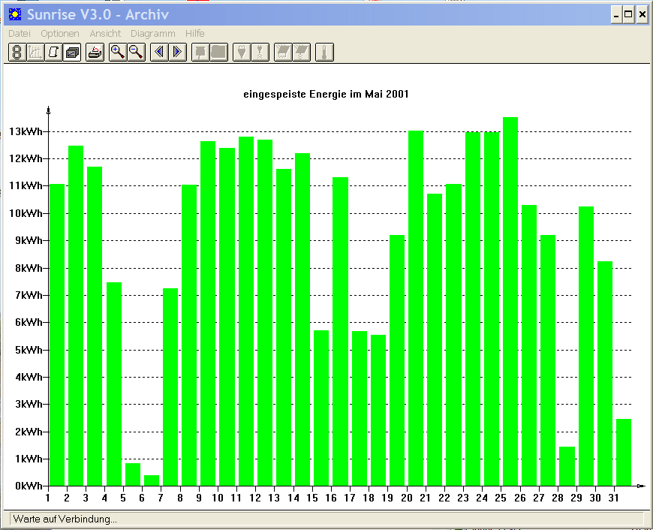The width and height of the screenshot is (653, 530).
Task: Click the day 25 bar, the tallest
Action: coord(510,302)
